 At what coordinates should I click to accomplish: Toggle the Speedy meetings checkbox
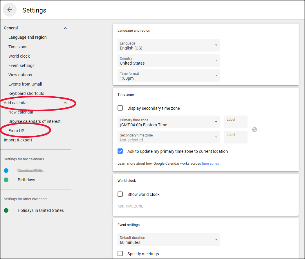coord(120,254)
